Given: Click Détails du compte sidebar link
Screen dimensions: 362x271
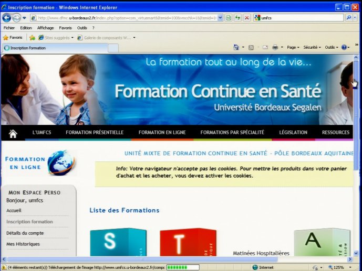Looking at the screenshot, I should [x=25, y=233].
